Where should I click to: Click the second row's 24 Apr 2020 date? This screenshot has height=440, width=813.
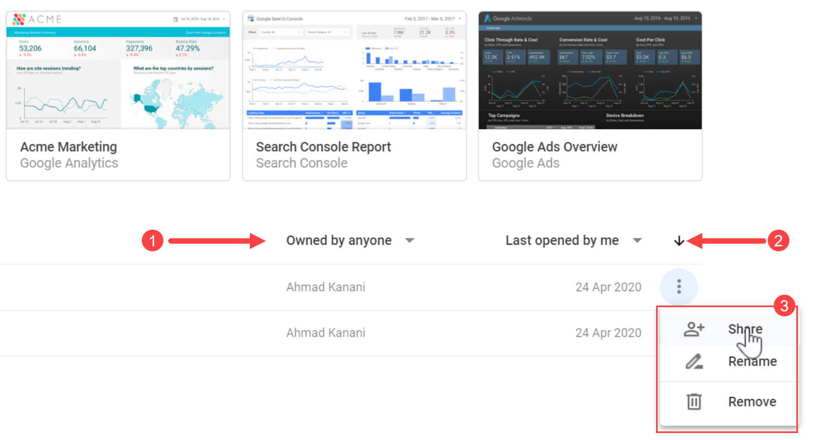(x=608, y=333)
